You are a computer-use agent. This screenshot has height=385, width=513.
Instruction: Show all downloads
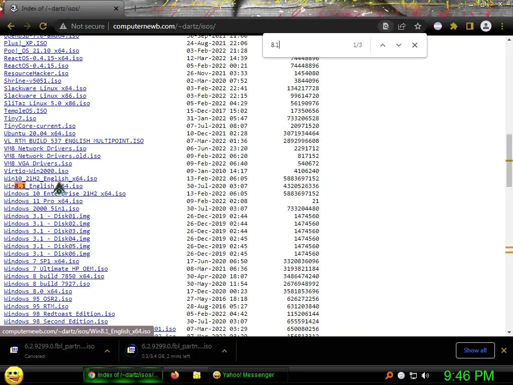[x=475, y=350]
